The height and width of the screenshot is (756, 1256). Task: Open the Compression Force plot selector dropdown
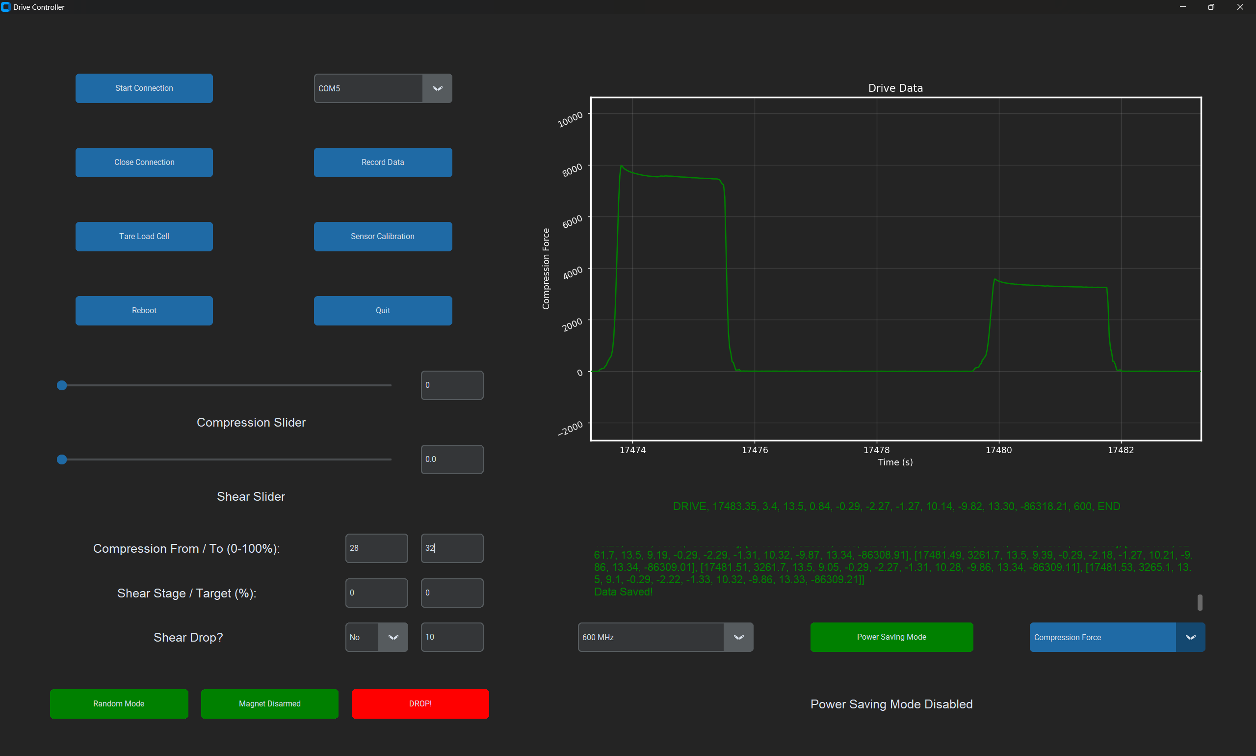[1190, 637]
